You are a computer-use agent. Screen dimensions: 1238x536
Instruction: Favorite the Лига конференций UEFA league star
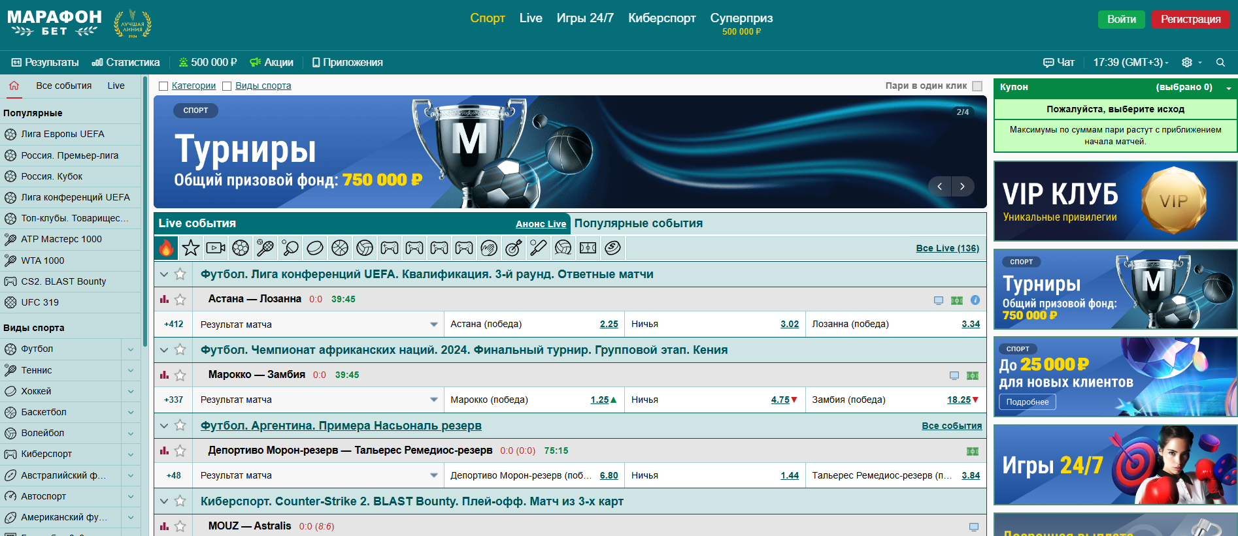pyautogui.click(x=180, y=274)
